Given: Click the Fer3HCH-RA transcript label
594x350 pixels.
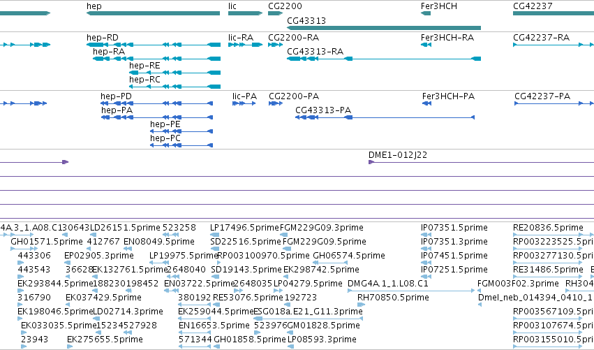Looking at the screenshot, I should [x=447, y=38].
